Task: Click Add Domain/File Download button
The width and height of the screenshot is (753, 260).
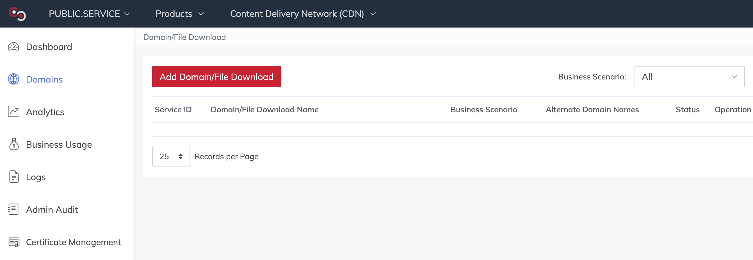Action: pos(216,77)
